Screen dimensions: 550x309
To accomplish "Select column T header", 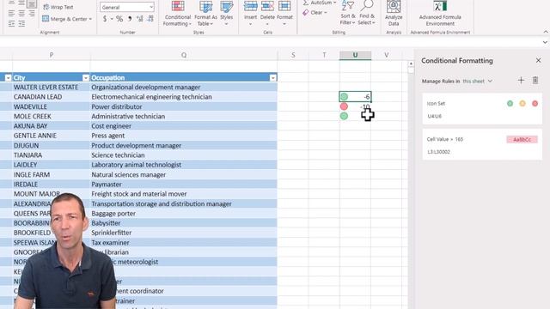I will pyautogui.click(x=324, y=55).
